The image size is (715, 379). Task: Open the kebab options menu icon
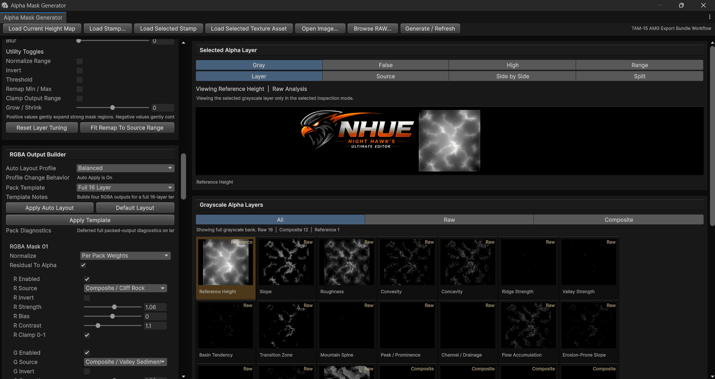(x=709, y=17)
